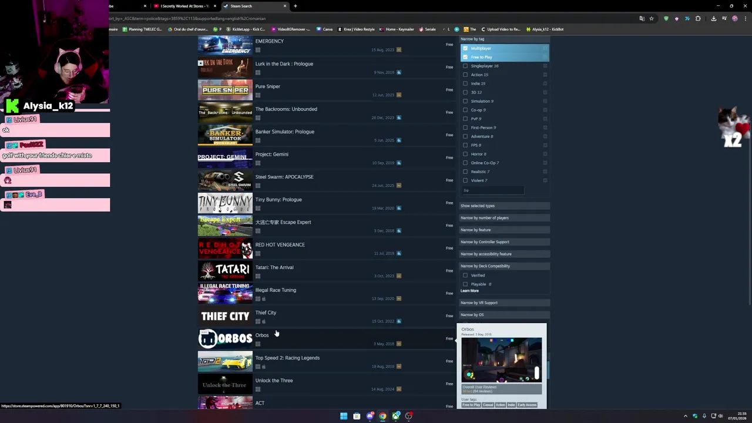
Task: Expand Narrow by number of players
Action: [x=504, y=218]
